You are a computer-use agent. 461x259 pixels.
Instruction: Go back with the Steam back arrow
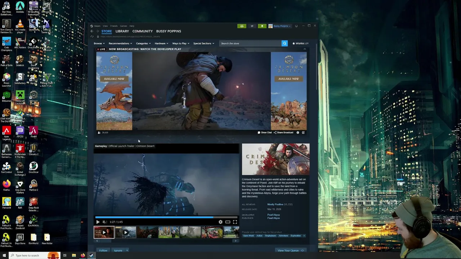(92, 31)
